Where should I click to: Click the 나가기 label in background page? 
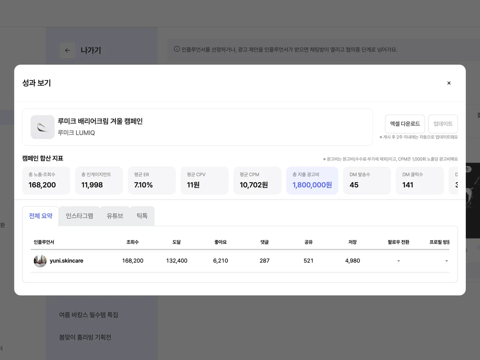point(91,50)
